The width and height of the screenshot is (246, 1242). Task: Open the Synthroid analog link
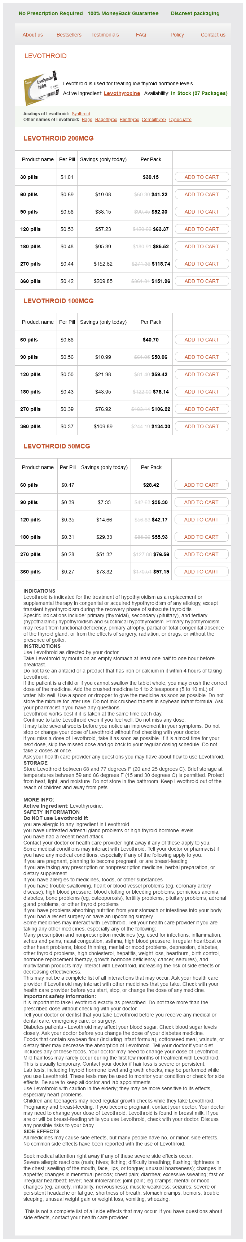(x=81, y=114)
